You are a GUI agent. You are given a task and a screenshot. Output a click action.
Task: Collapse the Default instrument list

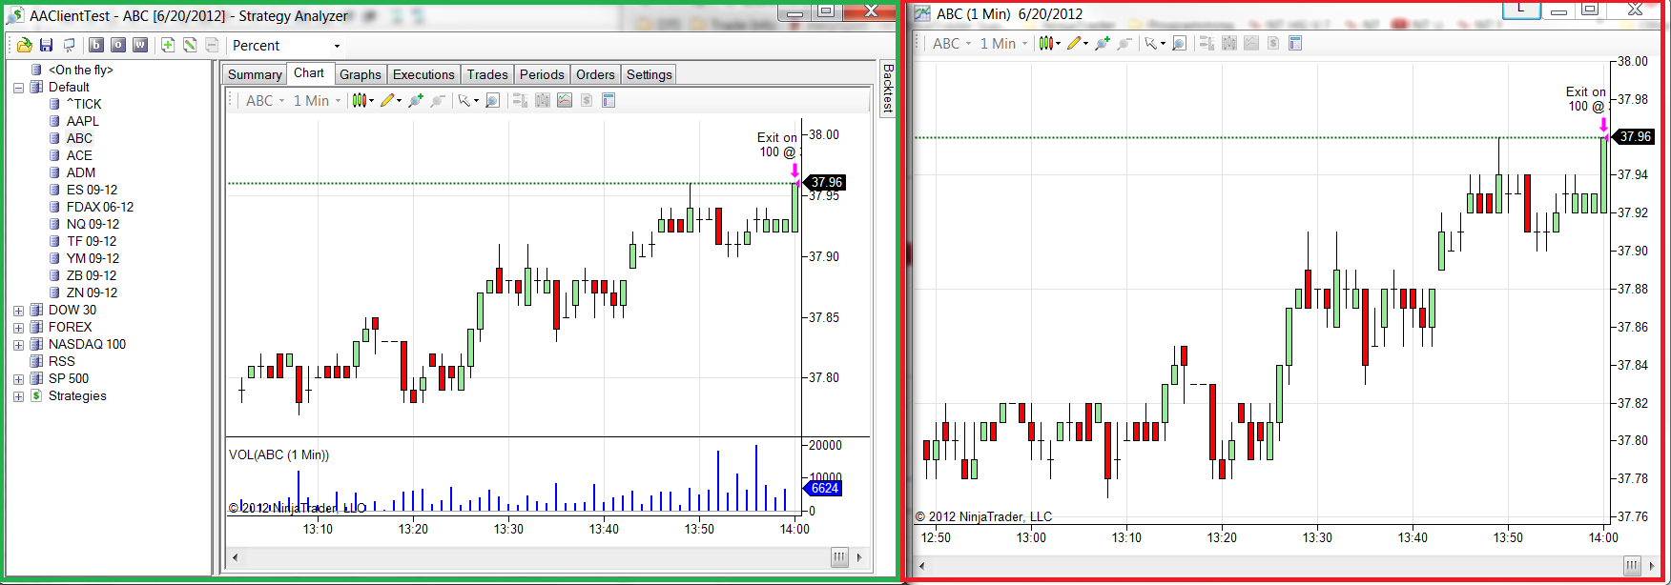pos(18,87)
